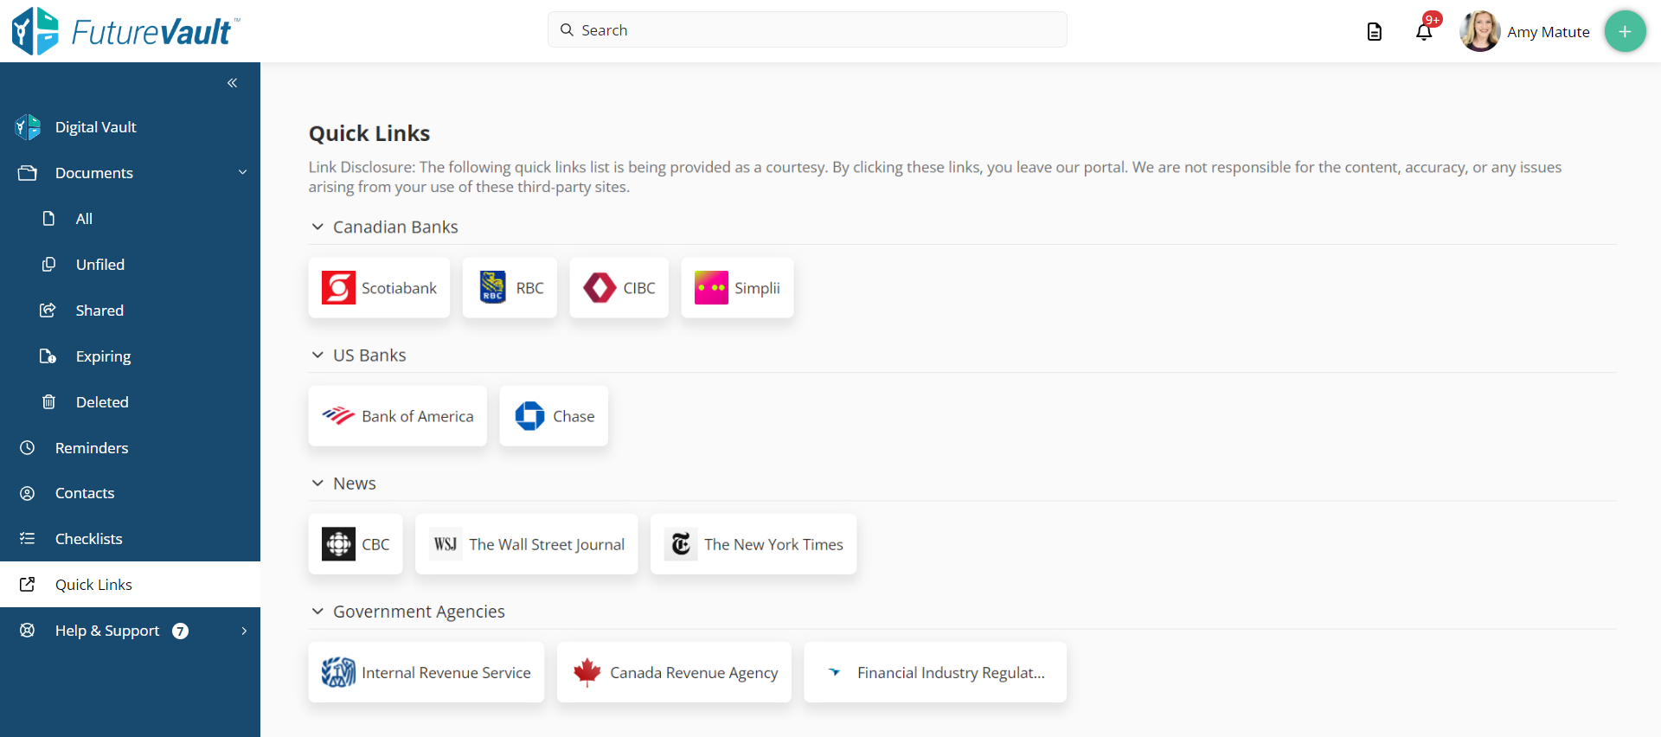The height and width of the screenshot is (737, 1661).
Task: Select Documents in the sidebar
Action: pos(130,173)
